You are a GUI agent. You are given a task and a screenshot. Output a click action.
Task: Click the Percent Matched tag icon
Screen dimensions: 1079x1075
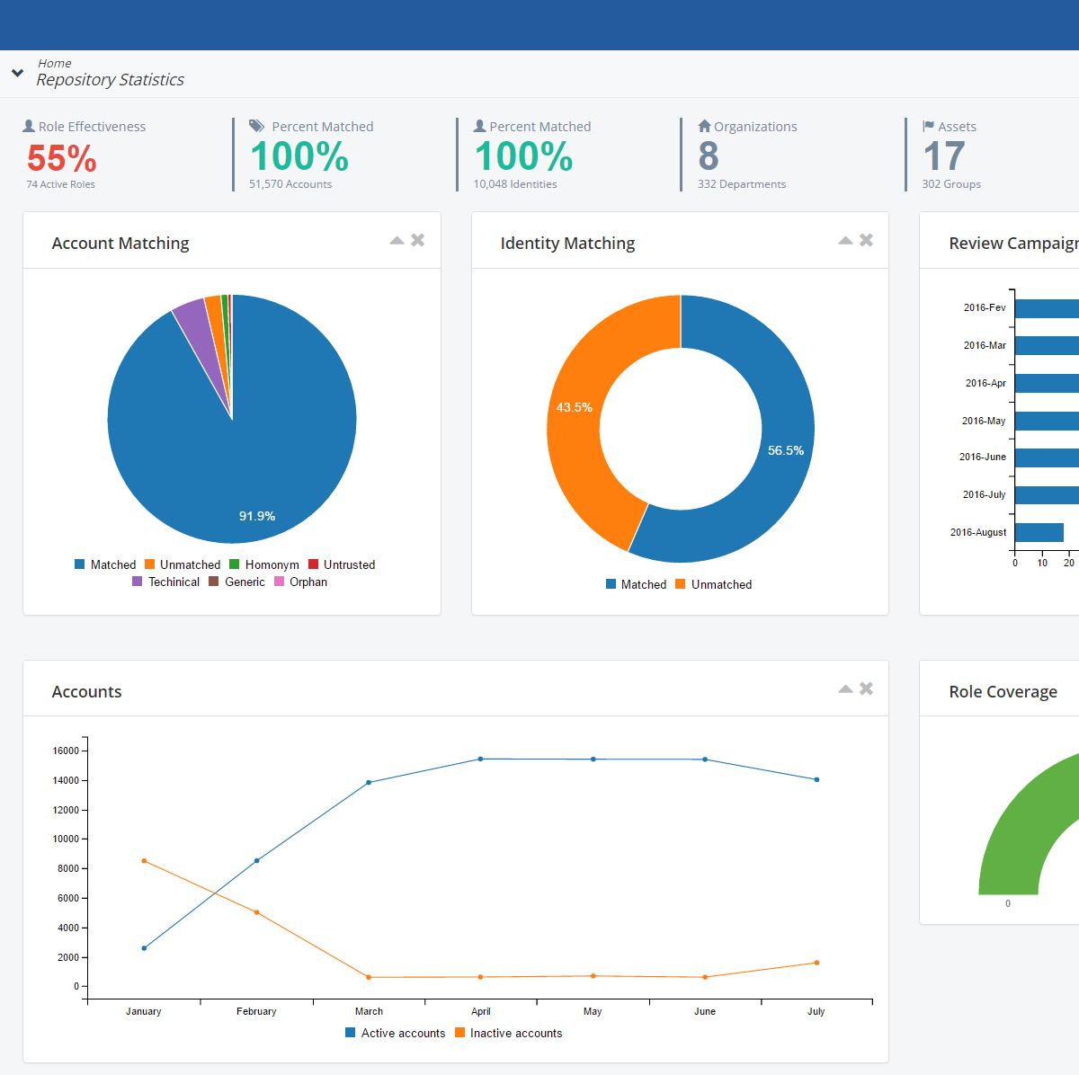256,126
